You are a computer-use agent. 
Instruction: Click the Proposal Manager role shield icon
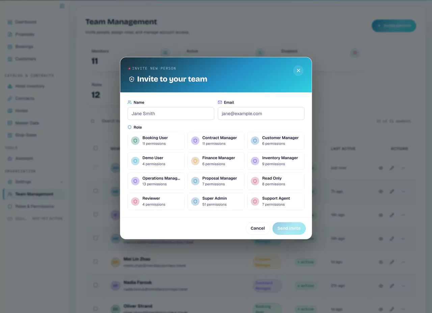pos(195,181)
